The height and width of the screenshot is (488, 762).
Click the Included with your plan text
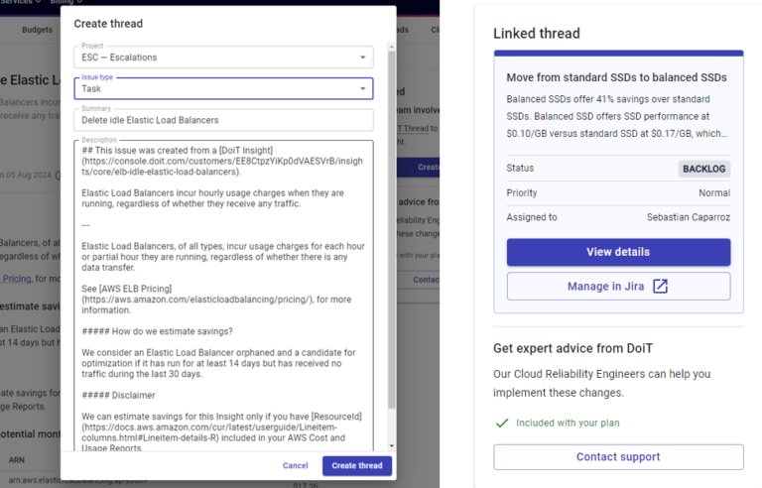568,423
